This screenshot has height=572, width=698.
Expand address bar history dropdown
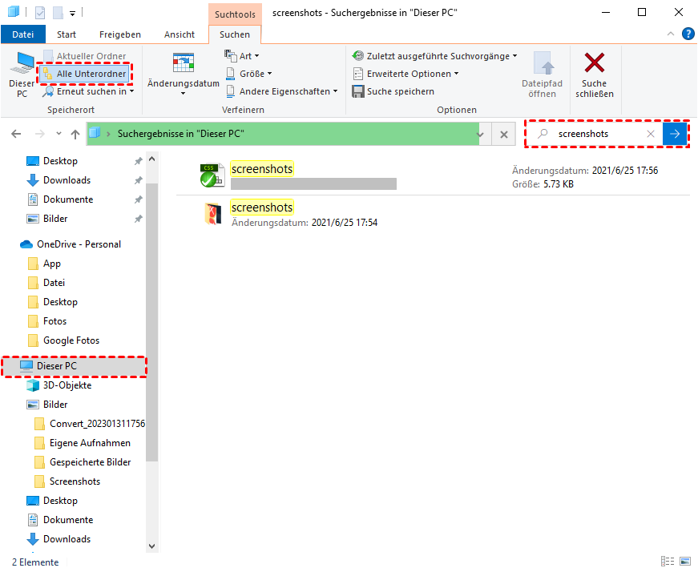(480, 134)
